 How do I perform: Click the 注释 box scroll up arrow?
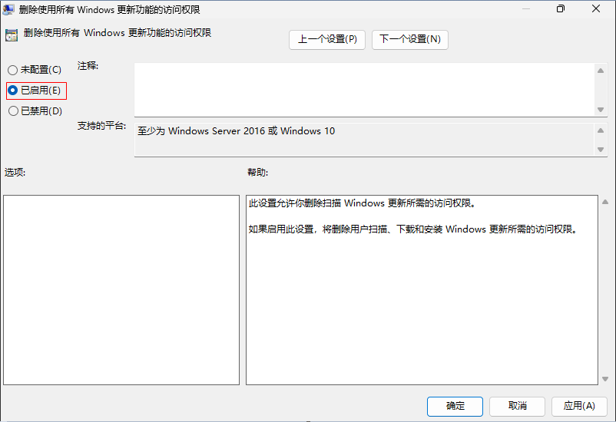coord(601,71)
